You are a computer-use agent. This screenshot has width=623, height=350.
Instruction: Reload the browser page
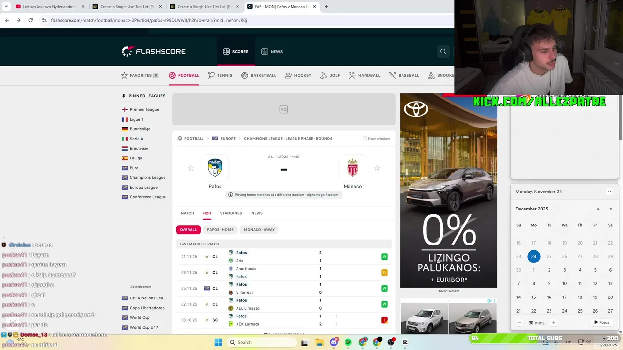coord(30,20)
